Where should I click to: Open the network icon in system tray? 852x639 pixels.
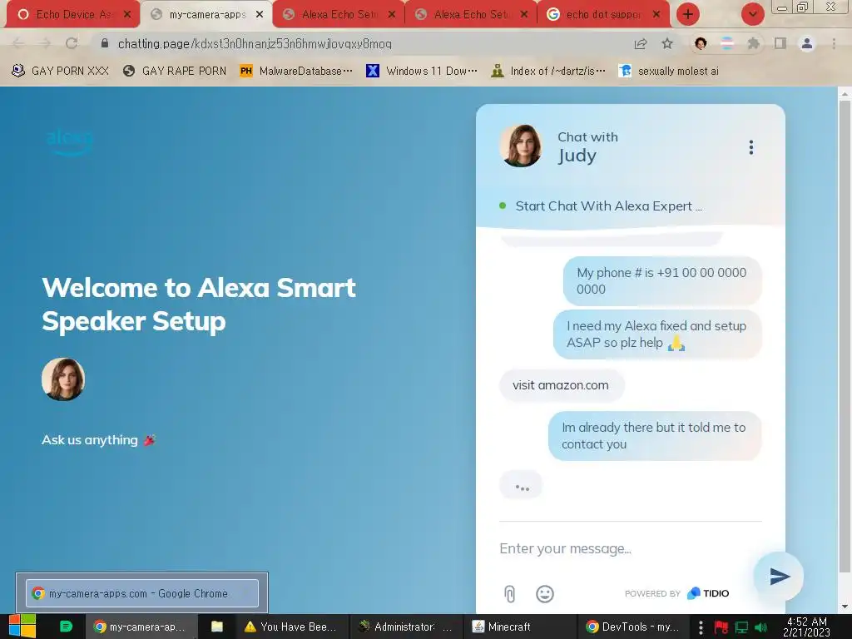pos(741,627)
